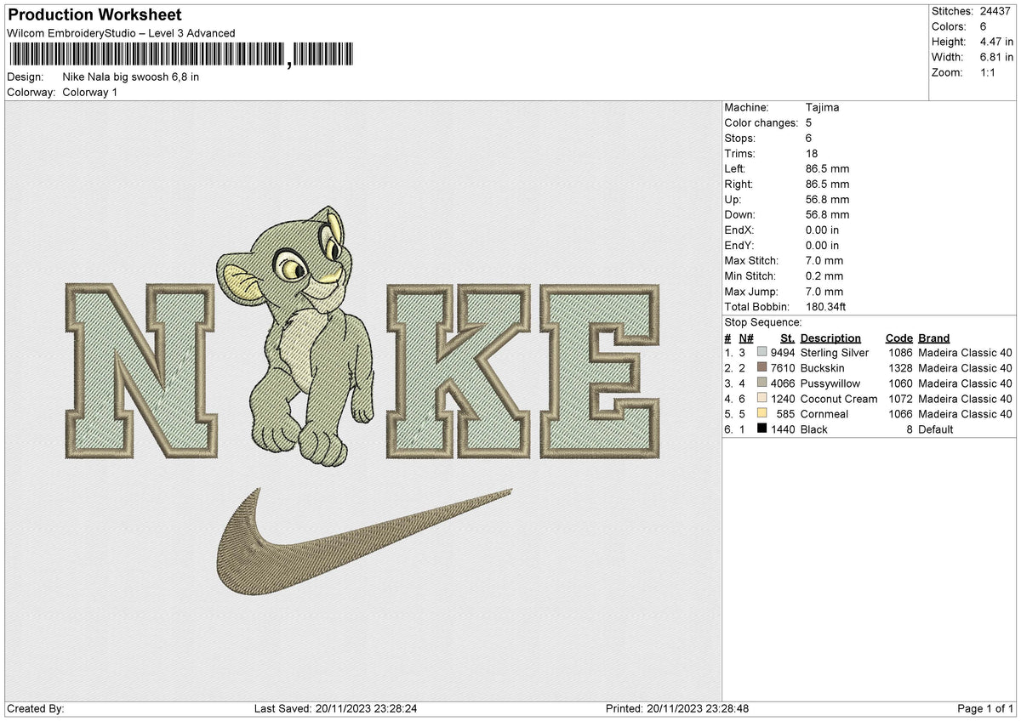Click the zoom value '1:1'

click(990, 72)
